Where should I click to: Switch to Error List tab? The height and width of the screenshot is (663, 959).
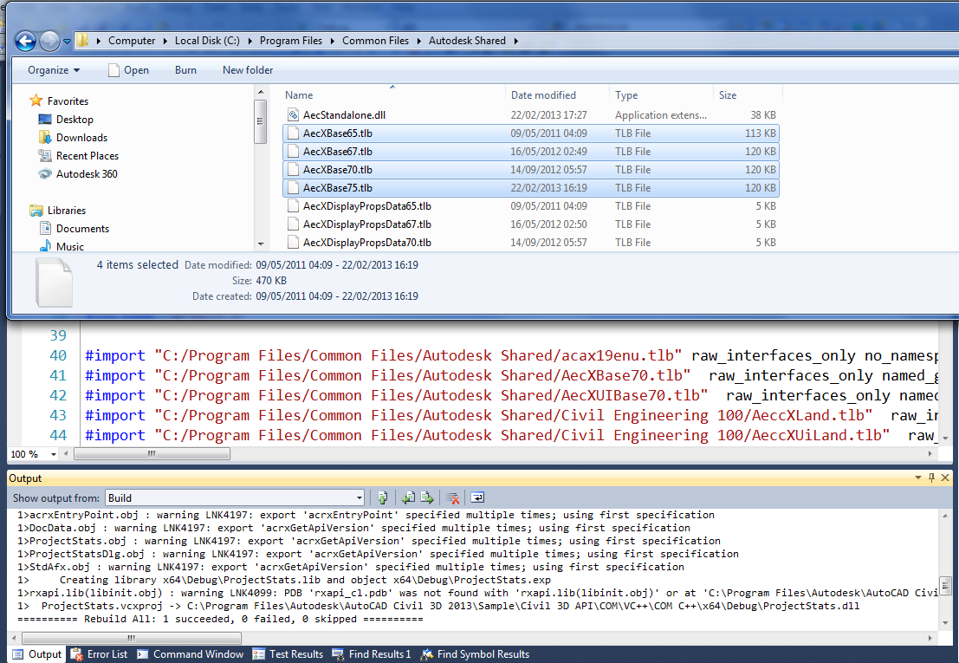[99, 654]
